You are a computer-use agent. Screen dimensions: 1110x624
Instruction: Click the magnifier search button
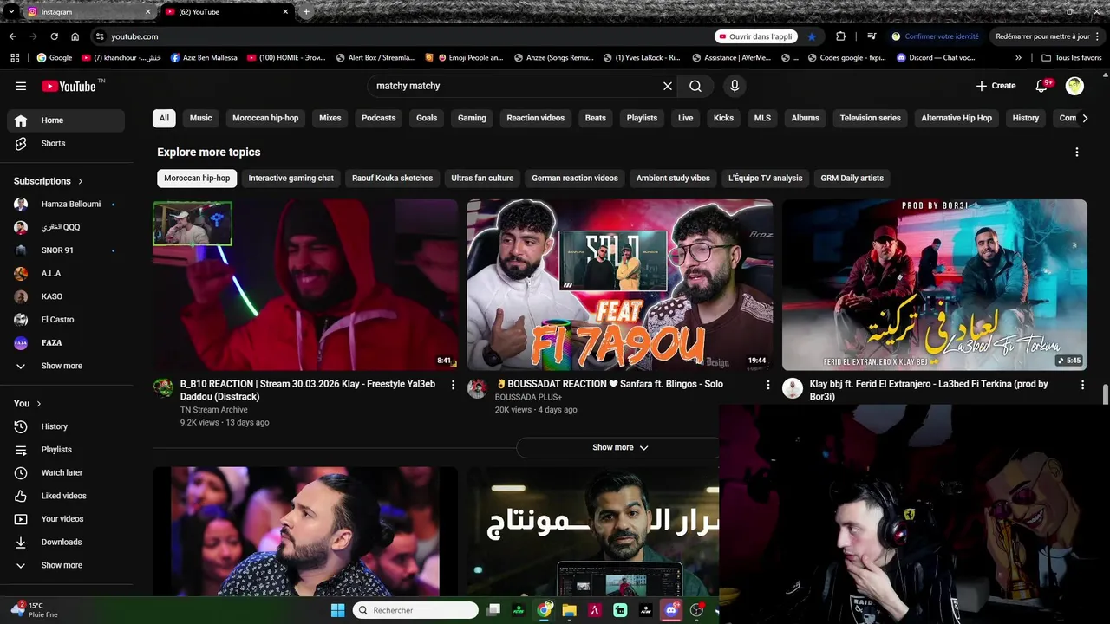695,86
